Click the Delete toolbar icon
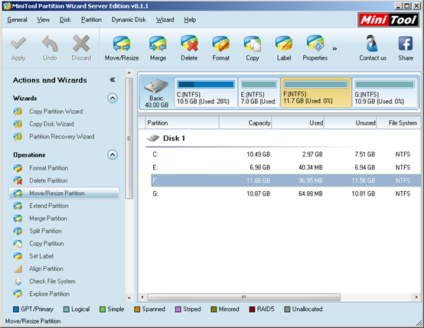Image resolution: width=424 pixels, height=328 pixels. 189,44
